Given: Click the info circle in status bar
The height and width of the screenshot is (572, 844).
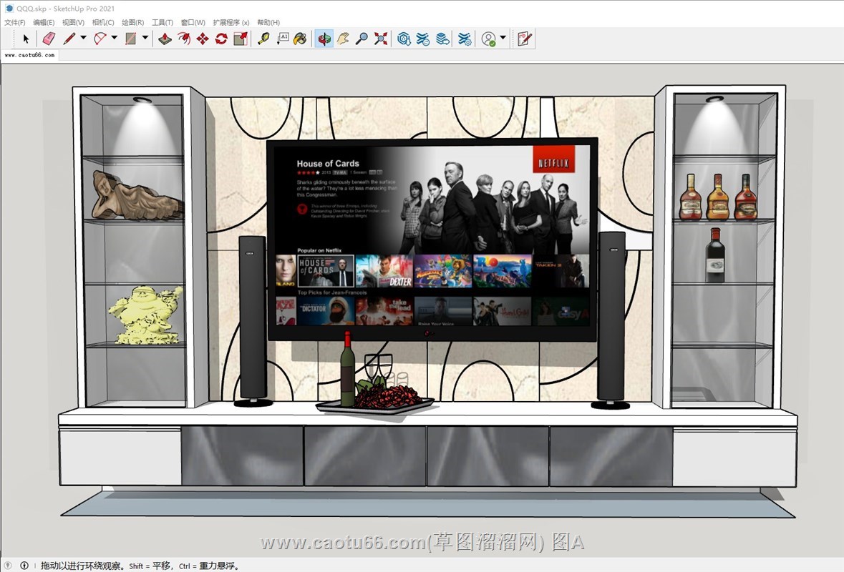Looking at the screenshot, I should 24,566.
